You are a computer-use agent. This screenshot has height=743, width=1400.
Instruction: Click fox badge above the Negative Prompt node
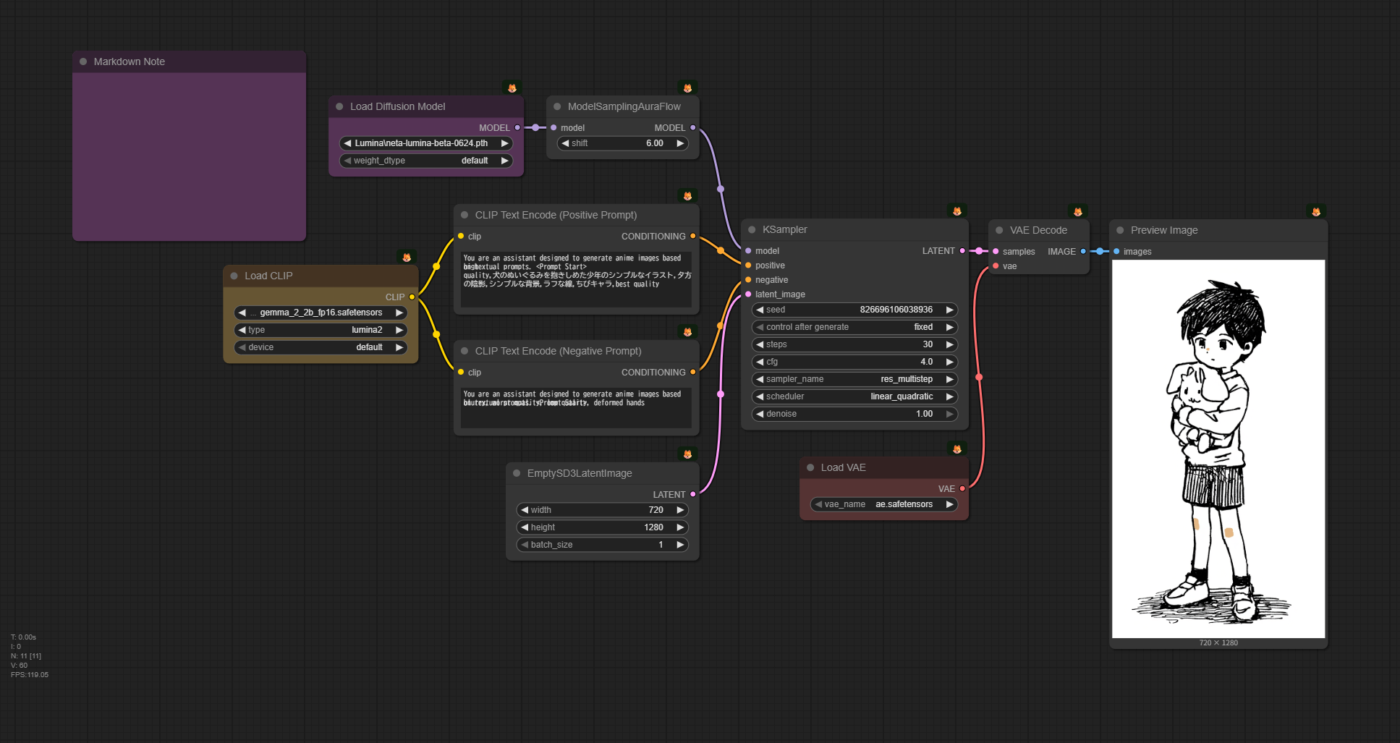[x=687, y=332]
